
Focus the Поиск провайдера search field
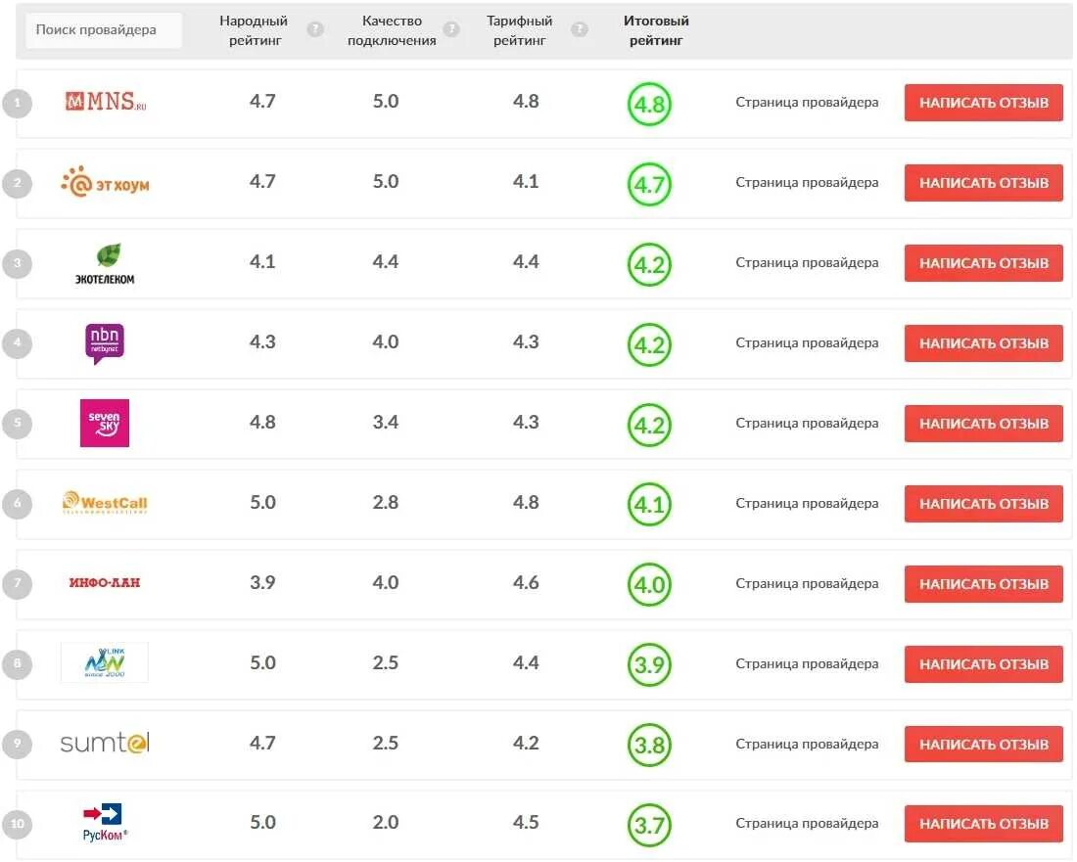point(104,30)
